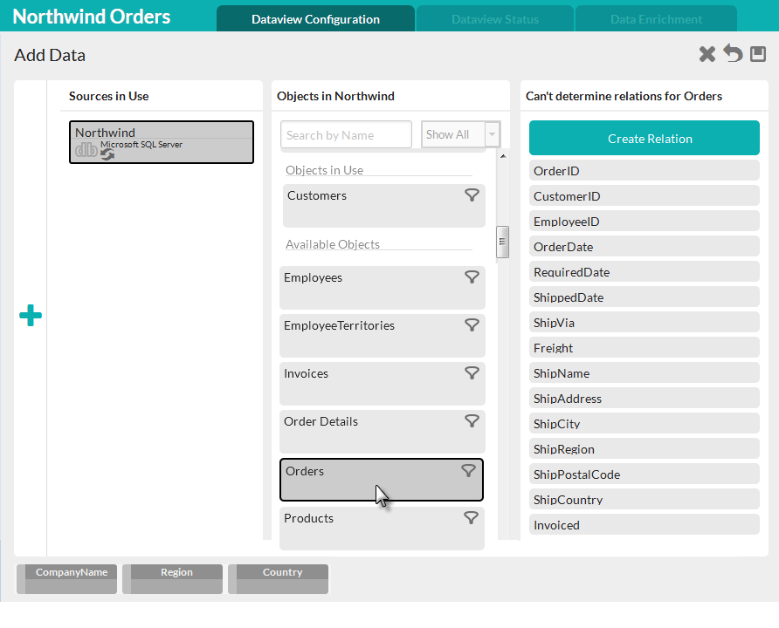Select the Employees object
Image resolution: width=779 pixels, height=628 pixels.
pyautogui.click(x=382, y=288)
